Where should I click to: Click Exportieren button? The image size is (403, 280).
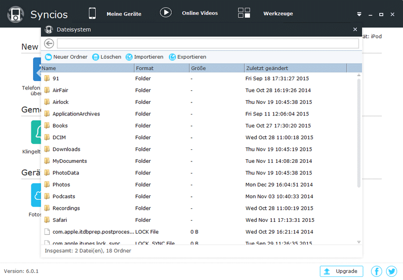pyautogui.click(x=187, y=57)
